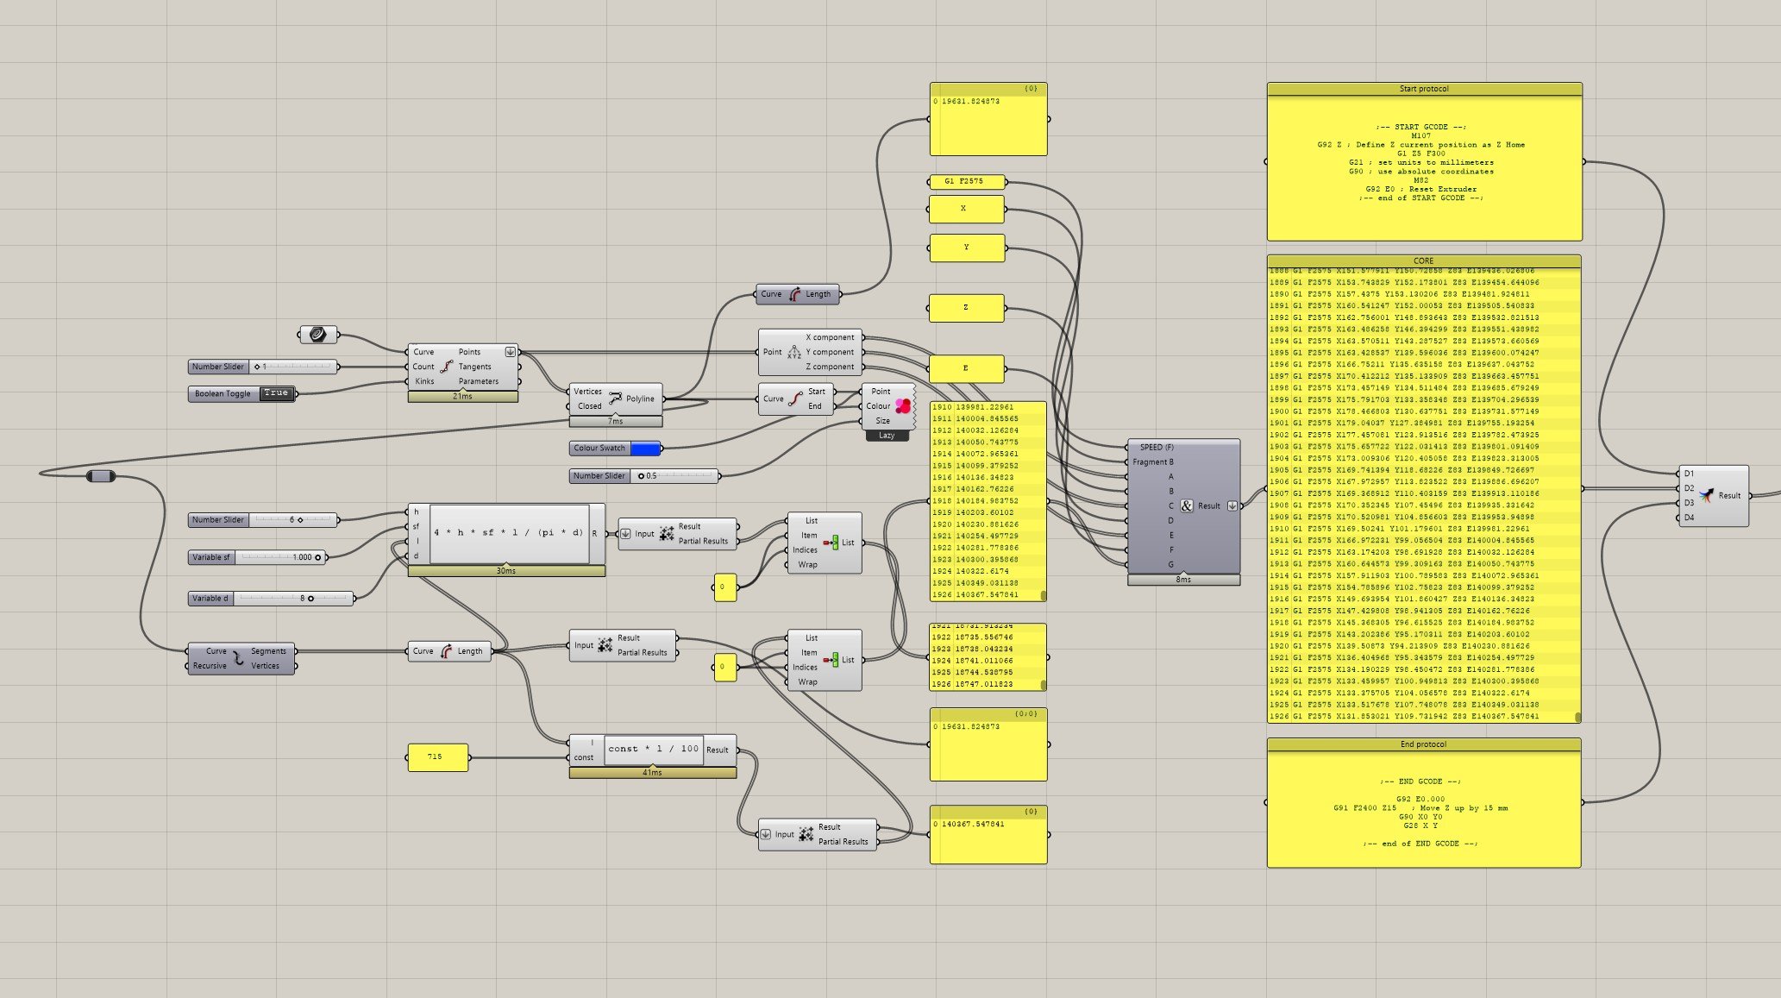1781x998 pixels.
Task: Click arrow icon on Concatenate Result output
Action: coord(1232,505)
